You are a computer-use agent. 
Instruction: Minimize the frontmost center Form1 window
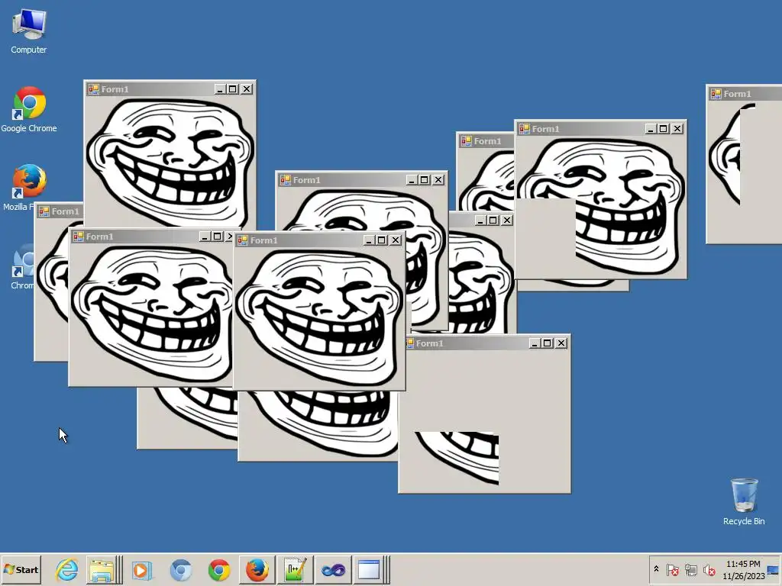coord(369,240)
